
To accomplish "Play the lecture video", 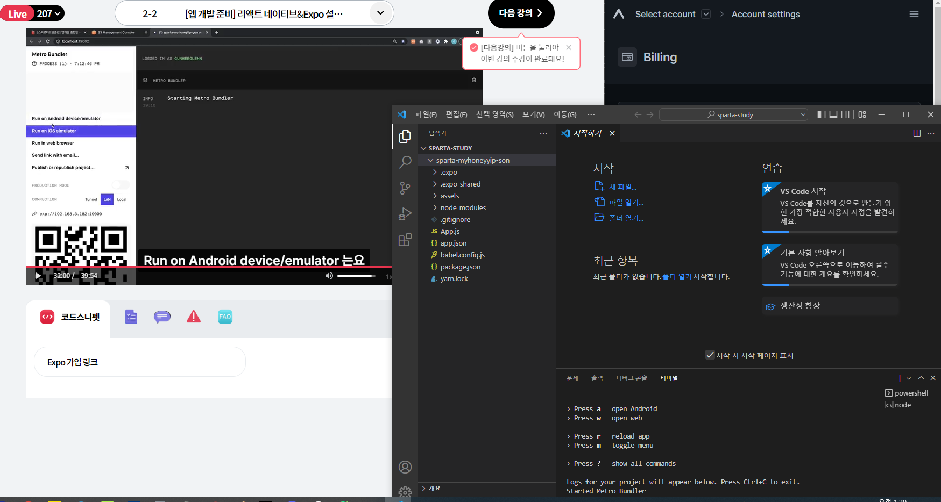I will pyautogui.click(x=38, y=276).
